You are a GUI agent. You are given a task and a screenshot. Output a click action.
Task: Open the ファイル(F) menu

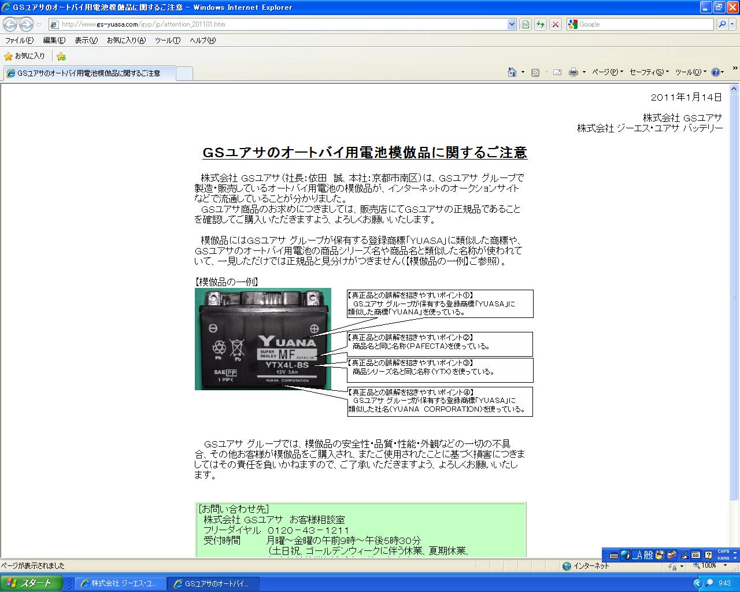pos(19,40)
